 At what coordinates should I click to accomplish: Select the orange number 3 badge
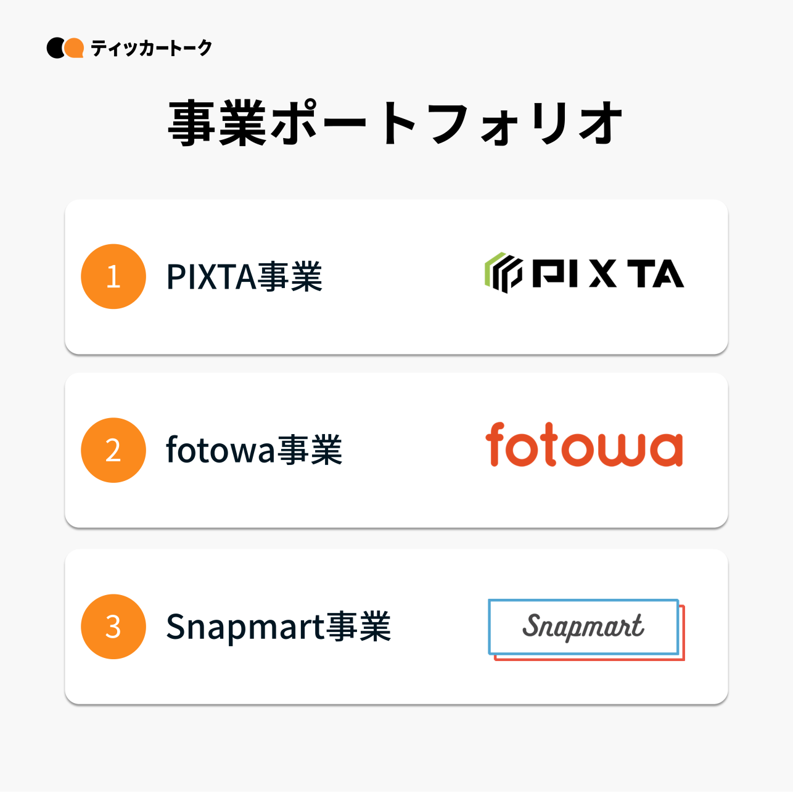point(113,627)
